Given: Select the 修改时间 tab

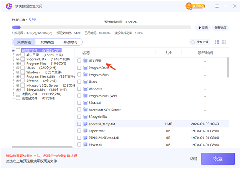Looking at the screenshot, I should pos(70,42).
